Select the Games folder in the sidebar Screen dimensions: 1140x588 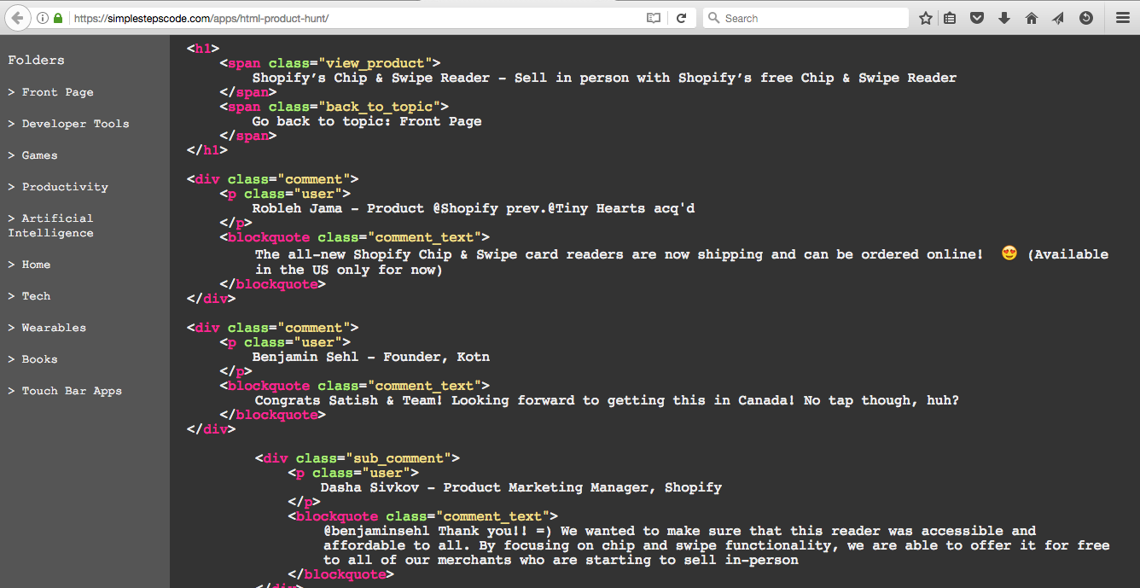pos(39,154)
